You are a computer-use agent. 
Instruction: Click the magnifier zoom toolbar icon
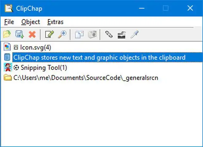coord(62,34)
